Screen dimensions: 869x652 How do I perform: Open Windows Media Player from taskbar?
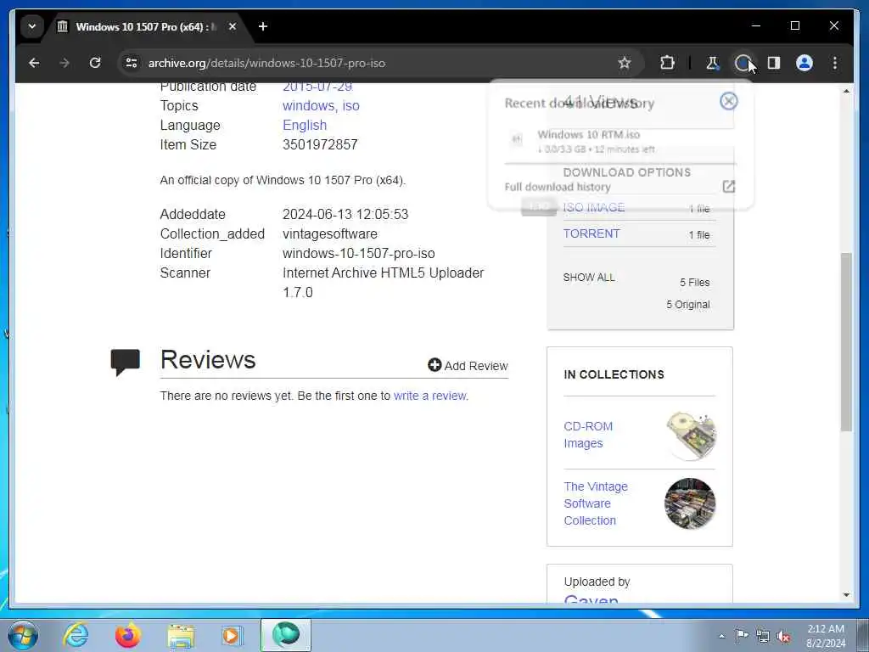point(232,635)
